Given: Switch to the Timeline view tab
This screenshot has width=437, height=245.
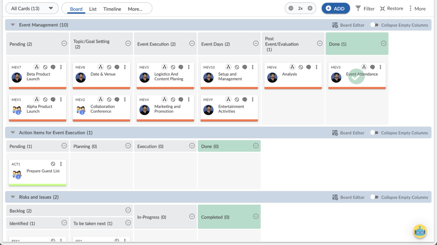Looking at the screenshot, I should click(112, 9).
